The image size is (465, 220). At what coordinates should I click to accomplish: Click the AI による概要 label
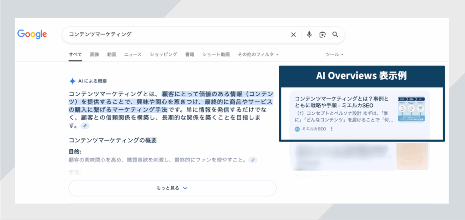(x=93, y=81)
